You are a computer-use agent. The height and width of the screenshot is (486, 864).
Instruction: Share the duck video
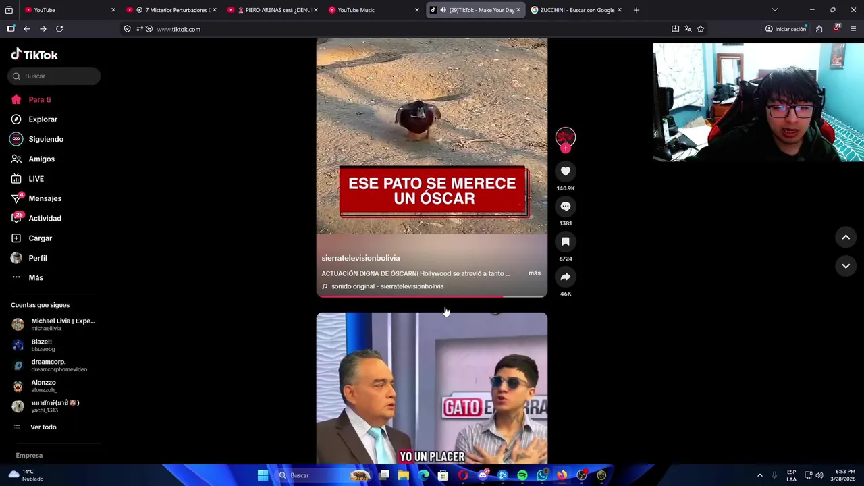(x=566, y=277)
